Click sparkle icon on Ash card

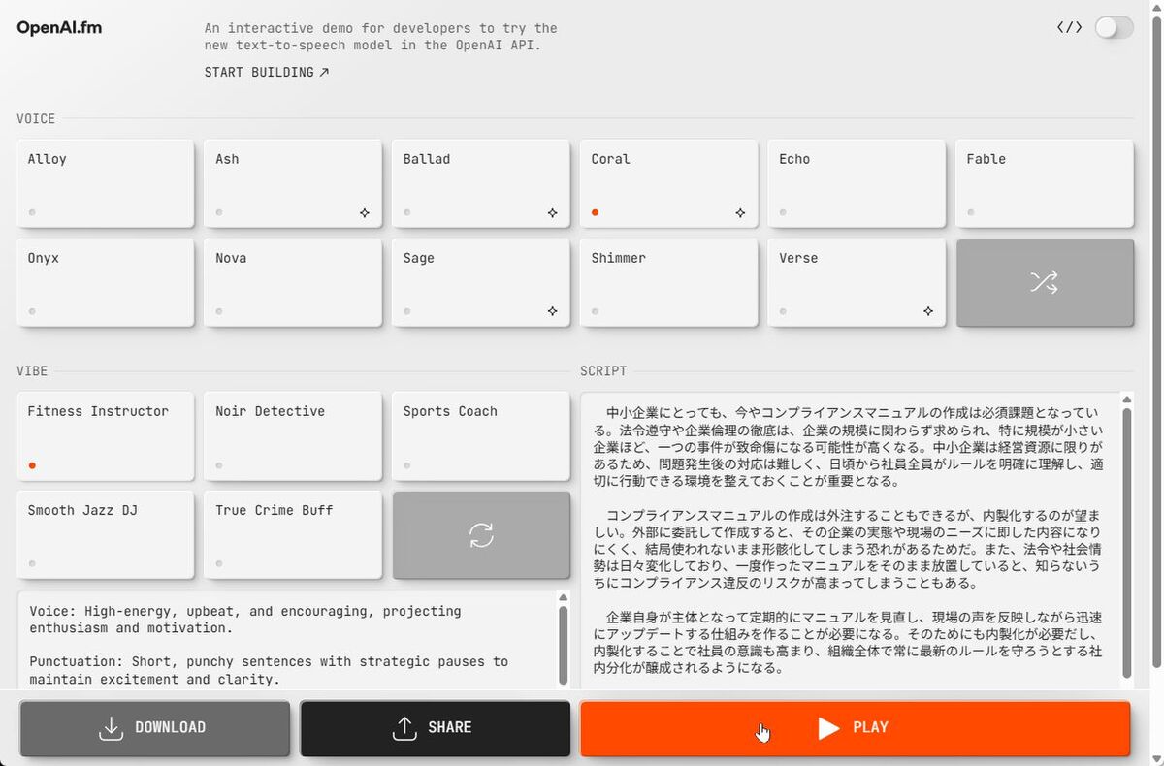(x=365, y=212)
